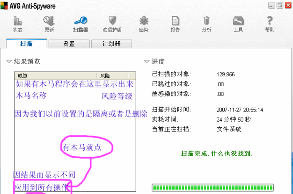Click the elapsed time 24 分钟 50 秒

click(x=233, y=119)
